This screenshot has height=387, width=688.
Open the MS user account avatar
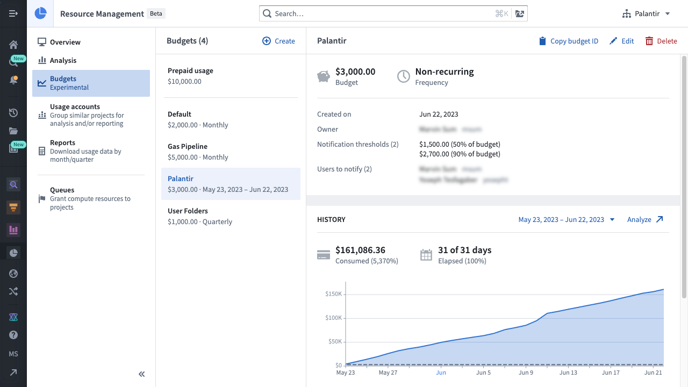(x=13, y=354)
